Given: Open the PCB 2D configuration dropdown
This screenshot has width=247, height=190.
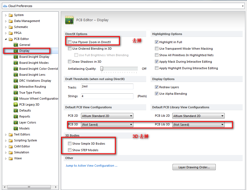Looking at the screenshot, I should pyautogui.click(x=107, y=116).
